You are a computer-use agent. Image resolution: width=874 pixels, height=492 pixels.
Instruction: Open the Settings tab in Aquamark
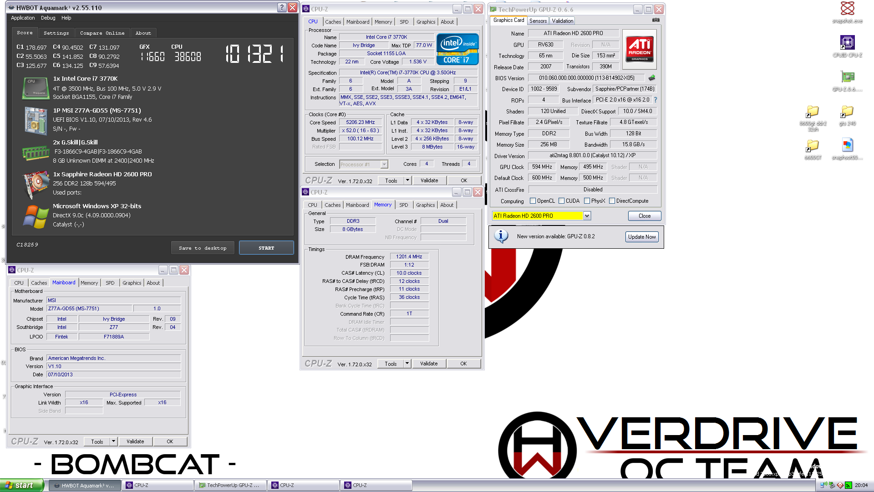[56, 33]
